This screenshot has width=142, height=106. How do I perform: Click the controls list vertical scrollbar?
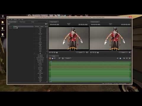click(x=47, y=68)
